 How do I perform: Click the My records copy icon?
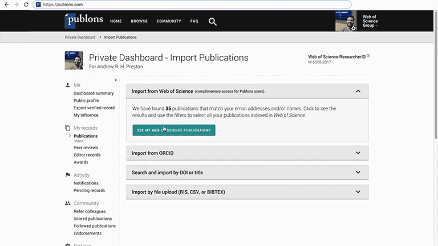[67, 128]
